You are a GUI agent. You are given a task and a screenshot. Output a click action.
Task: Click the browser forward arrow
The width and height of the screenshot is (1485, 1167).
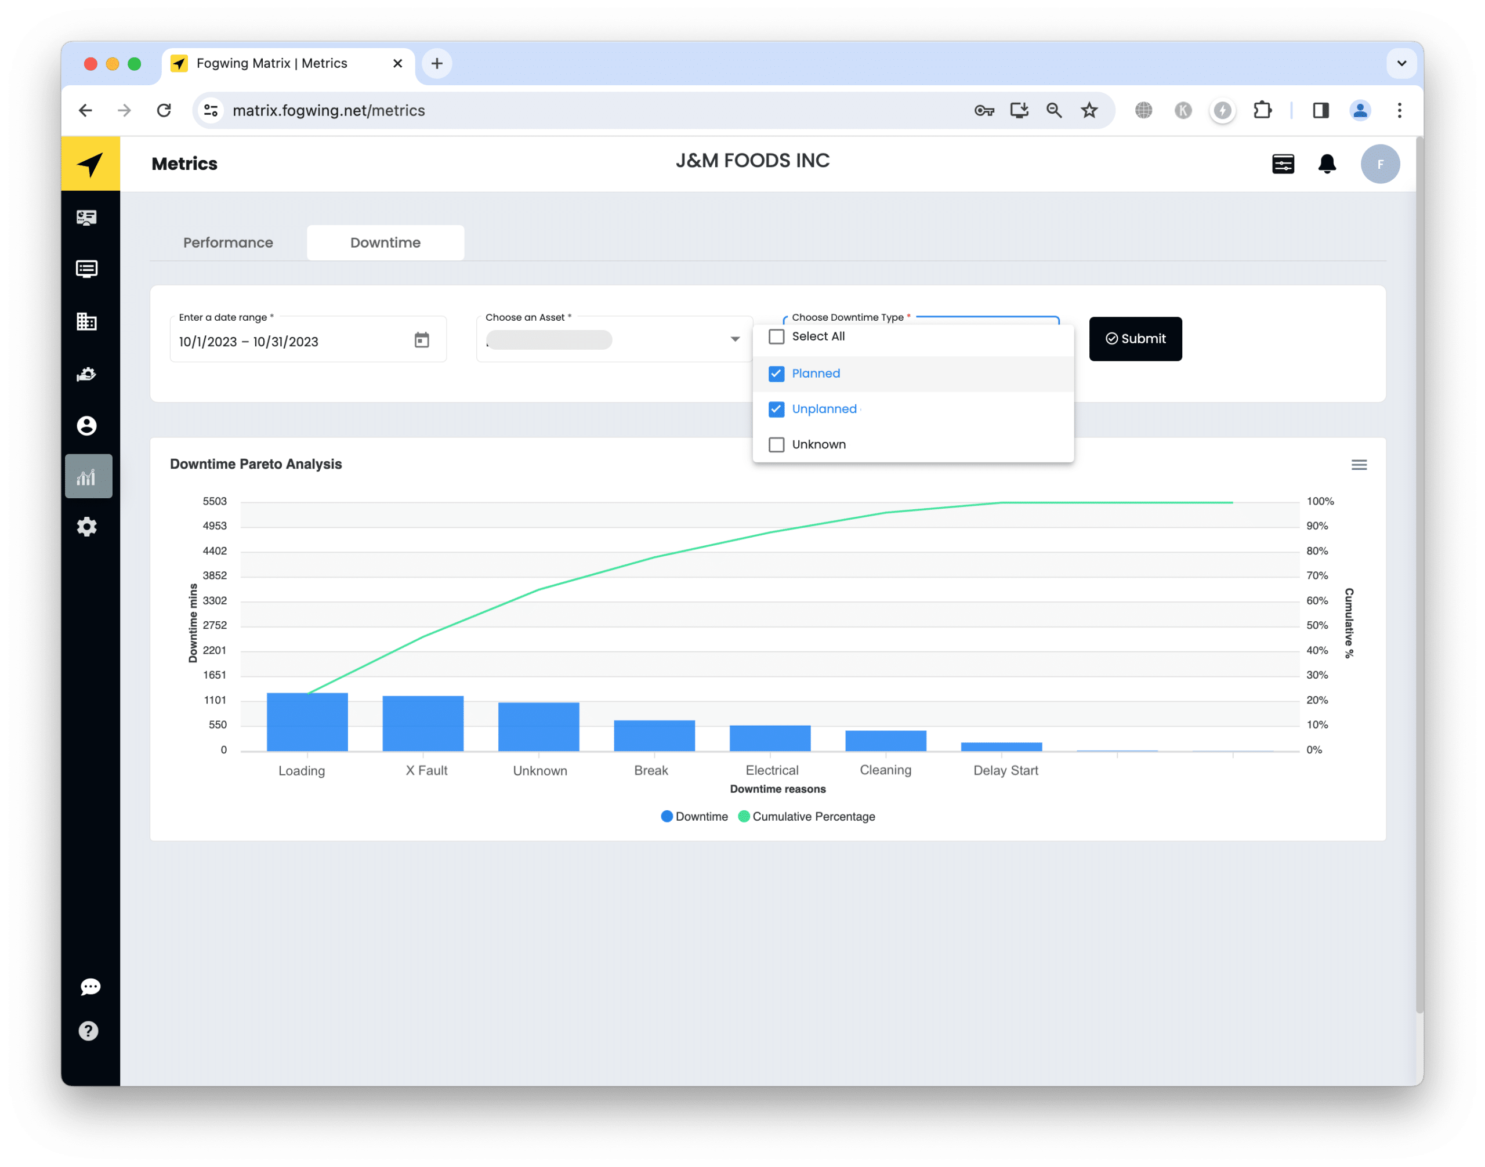pyautogui.click(x=124, y=111)
